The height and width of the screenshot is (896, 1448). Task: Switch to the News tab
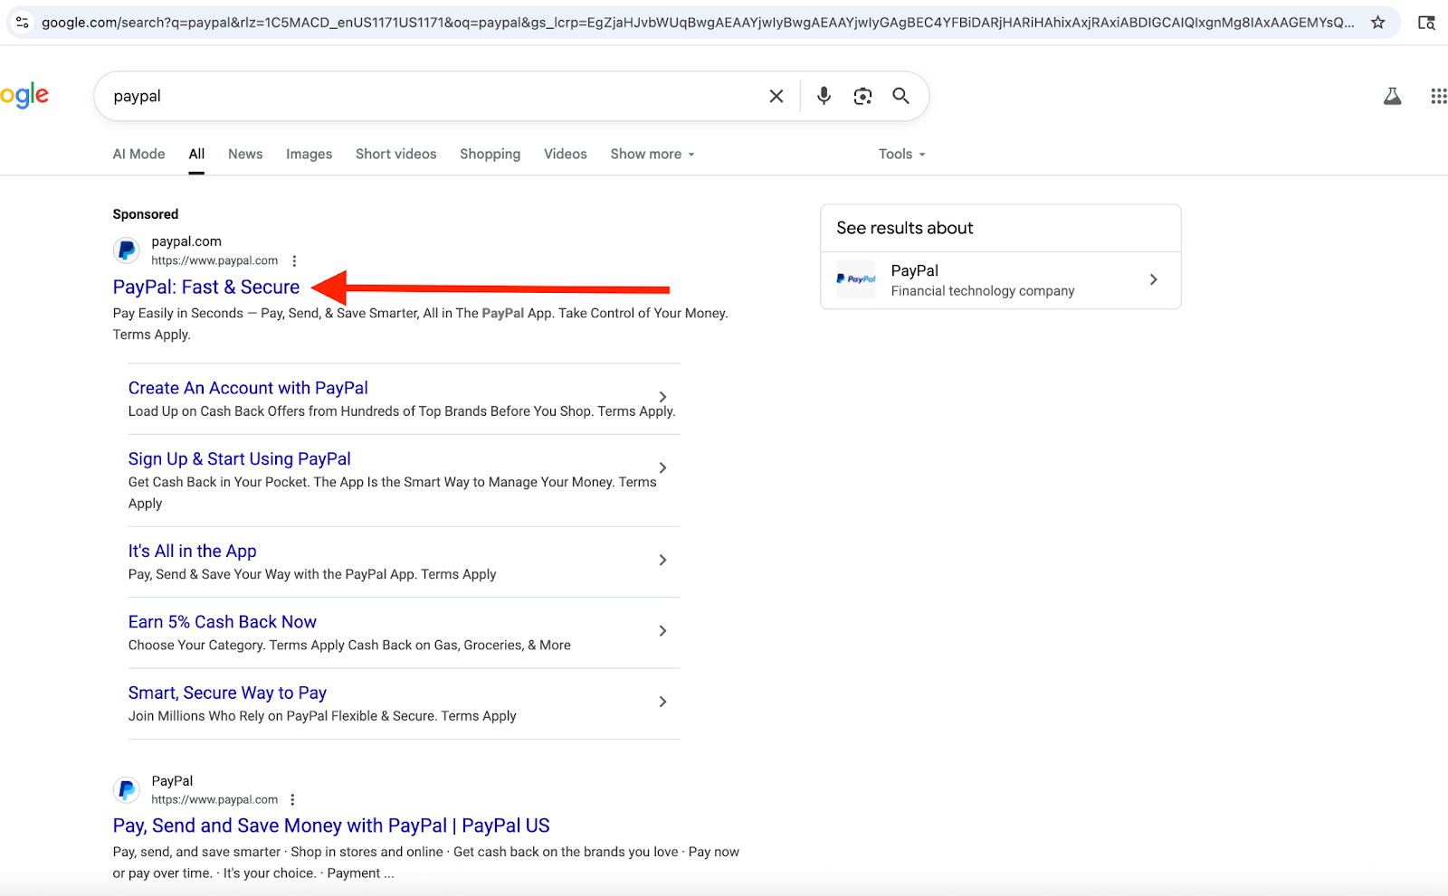(x=245, y=154)
